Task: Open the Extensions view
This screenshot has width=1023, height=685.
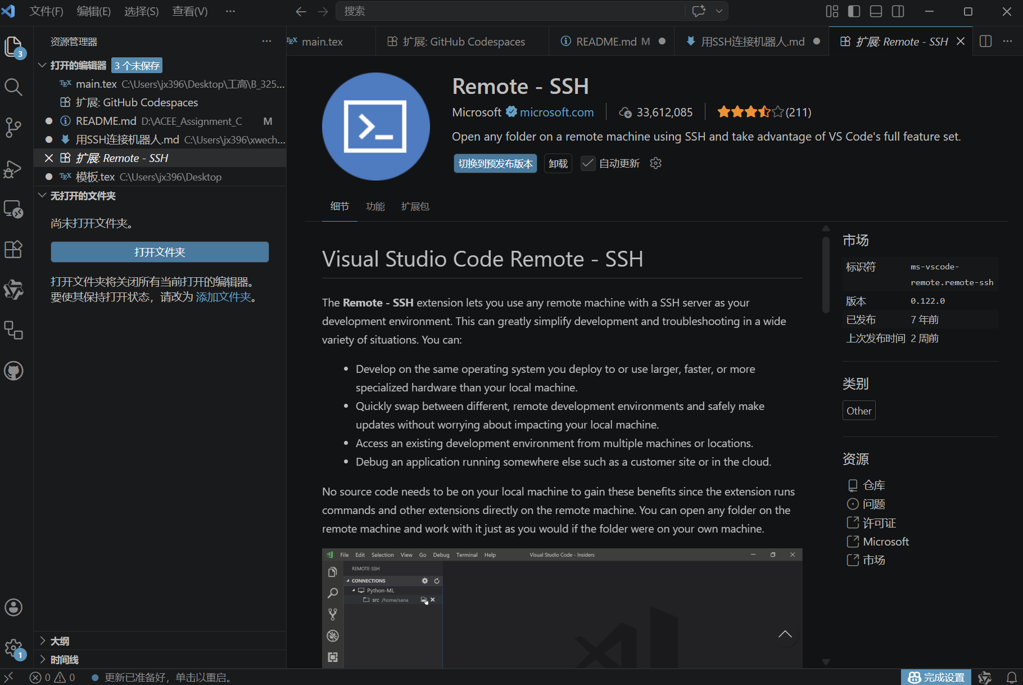Action: click(x=13, y=249)
